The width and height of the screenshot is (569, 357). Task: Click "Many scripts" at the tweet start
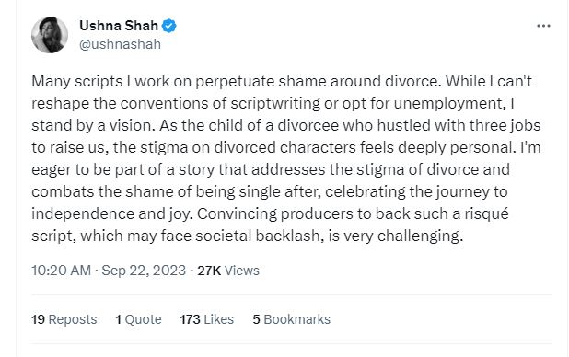click(x=77, y=81)
